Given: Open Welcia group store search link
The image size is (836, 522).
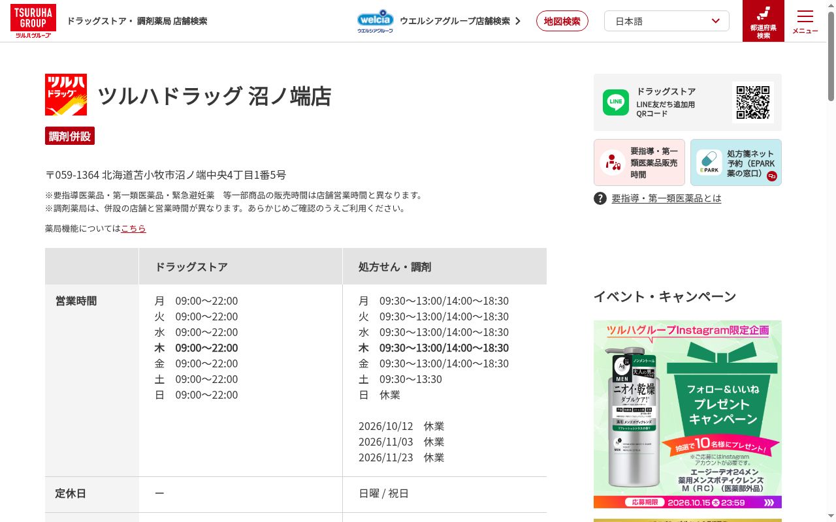Looking at the screenshot, I should pos(460,21).
